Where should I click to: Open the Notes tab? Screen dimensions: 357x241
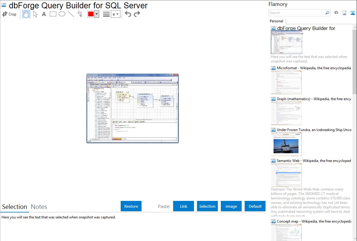[x=39, y=207]
